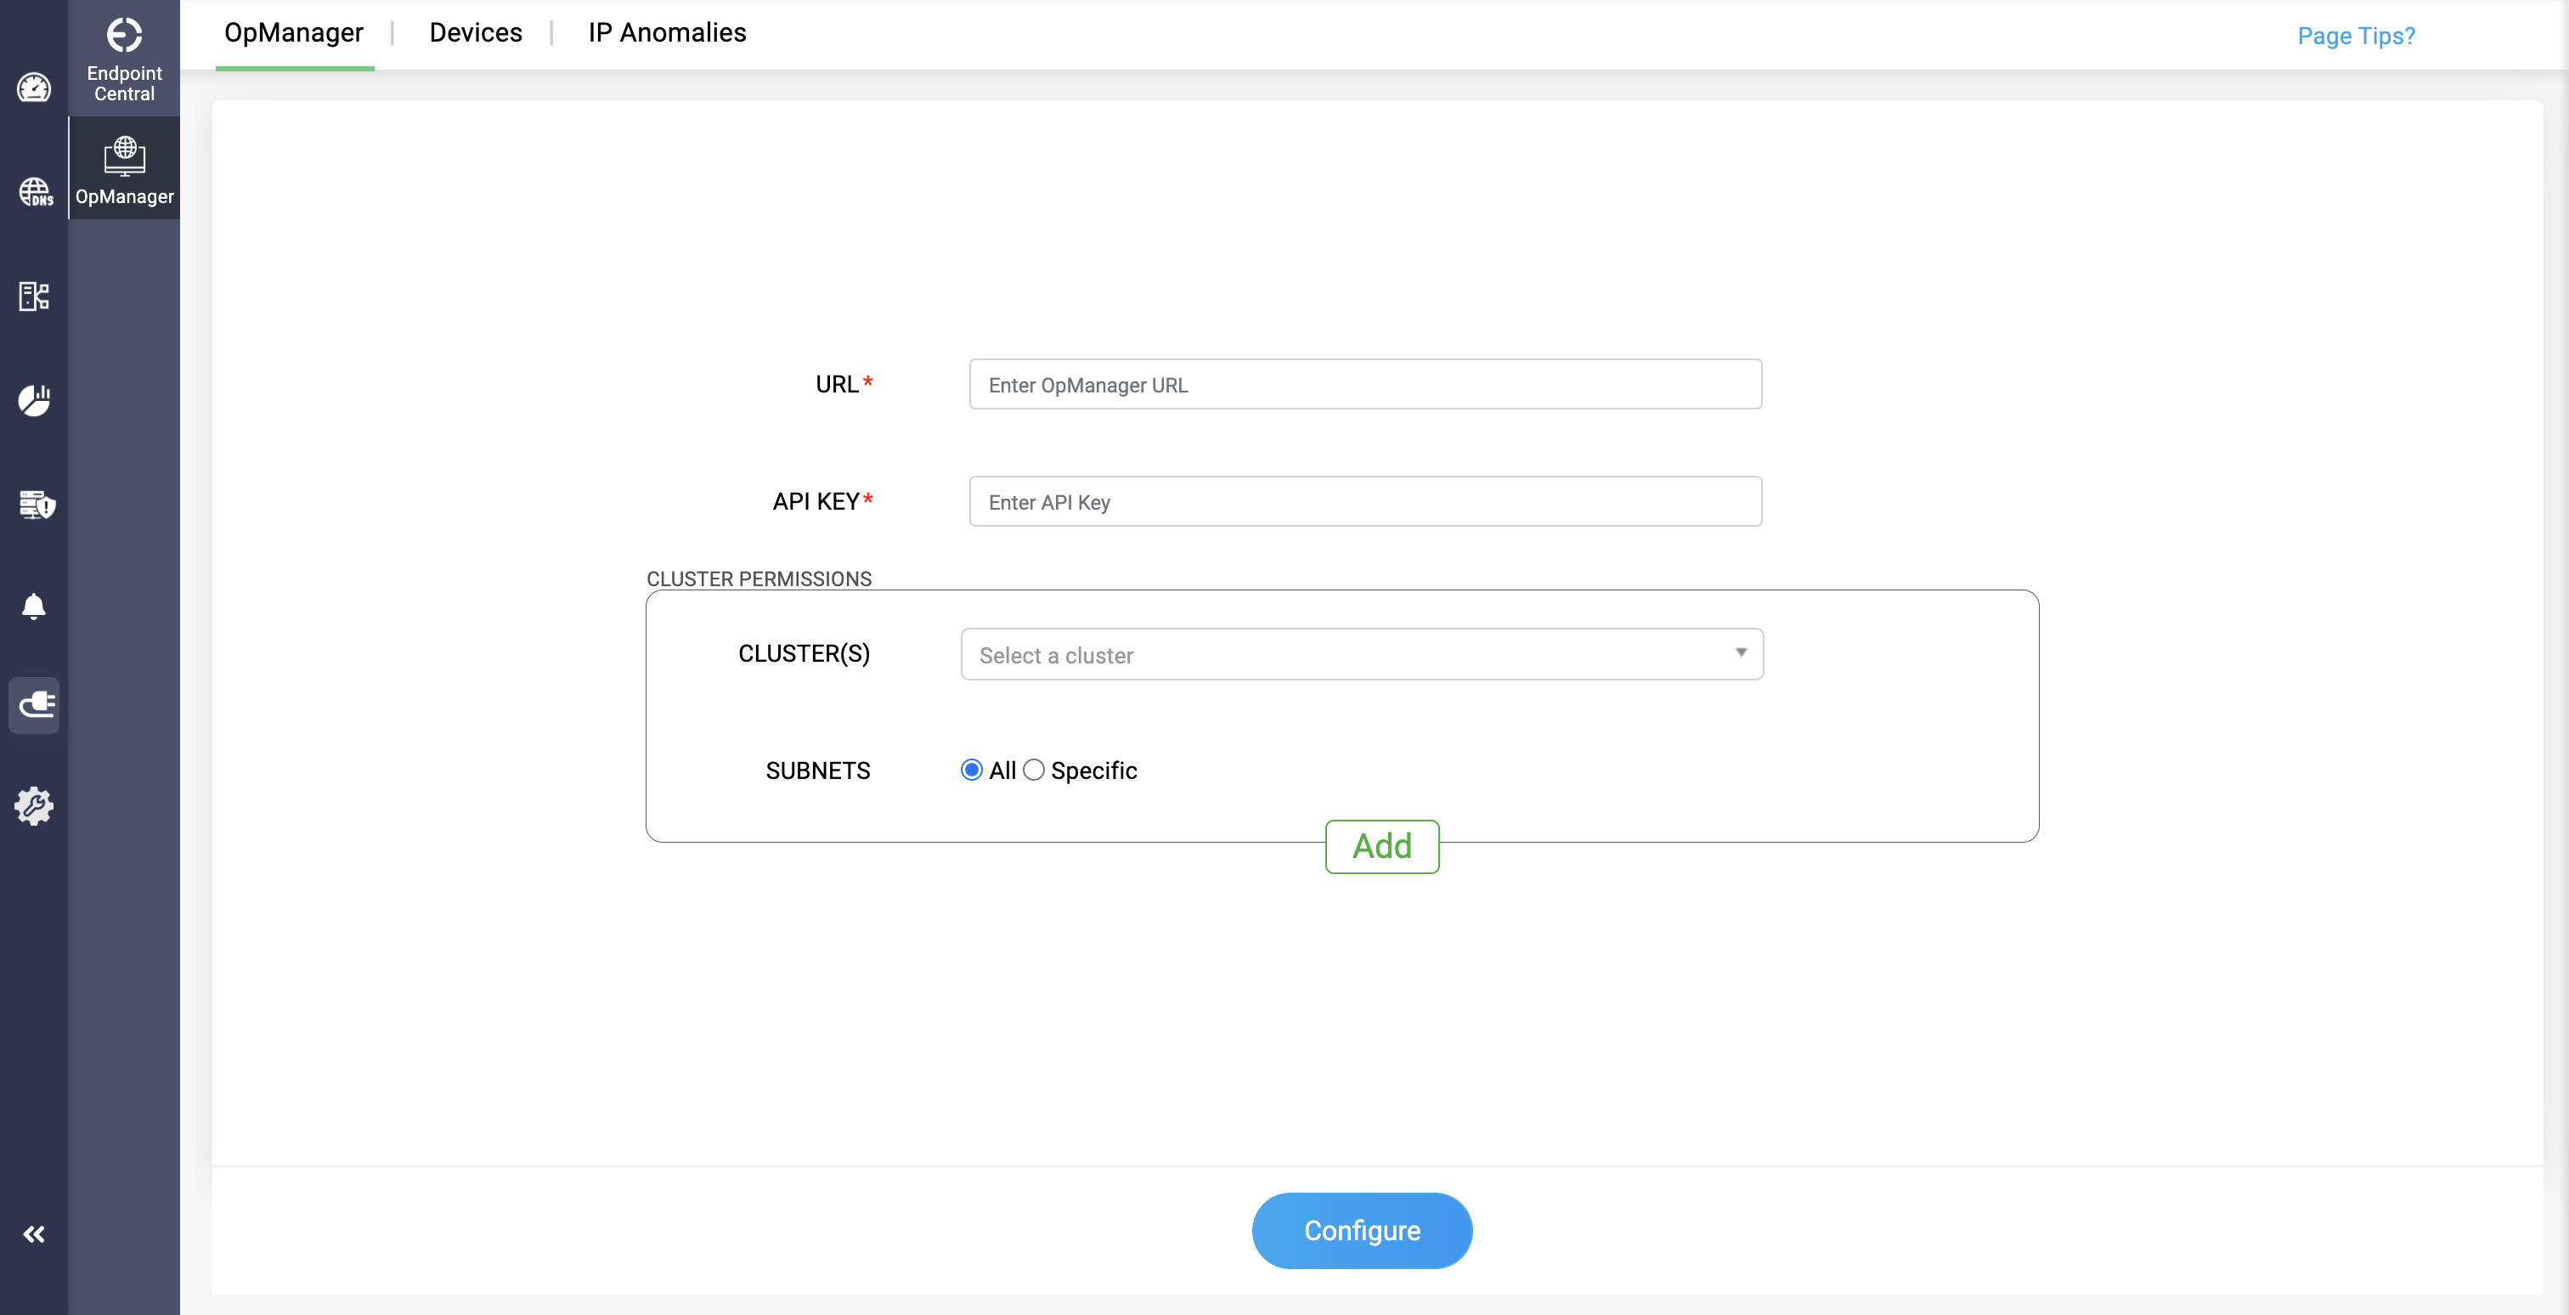The height and width of the screenshot is (1315, 2569).
Task: Open the reports pie chart icon
Action: (x=34, y=400)
